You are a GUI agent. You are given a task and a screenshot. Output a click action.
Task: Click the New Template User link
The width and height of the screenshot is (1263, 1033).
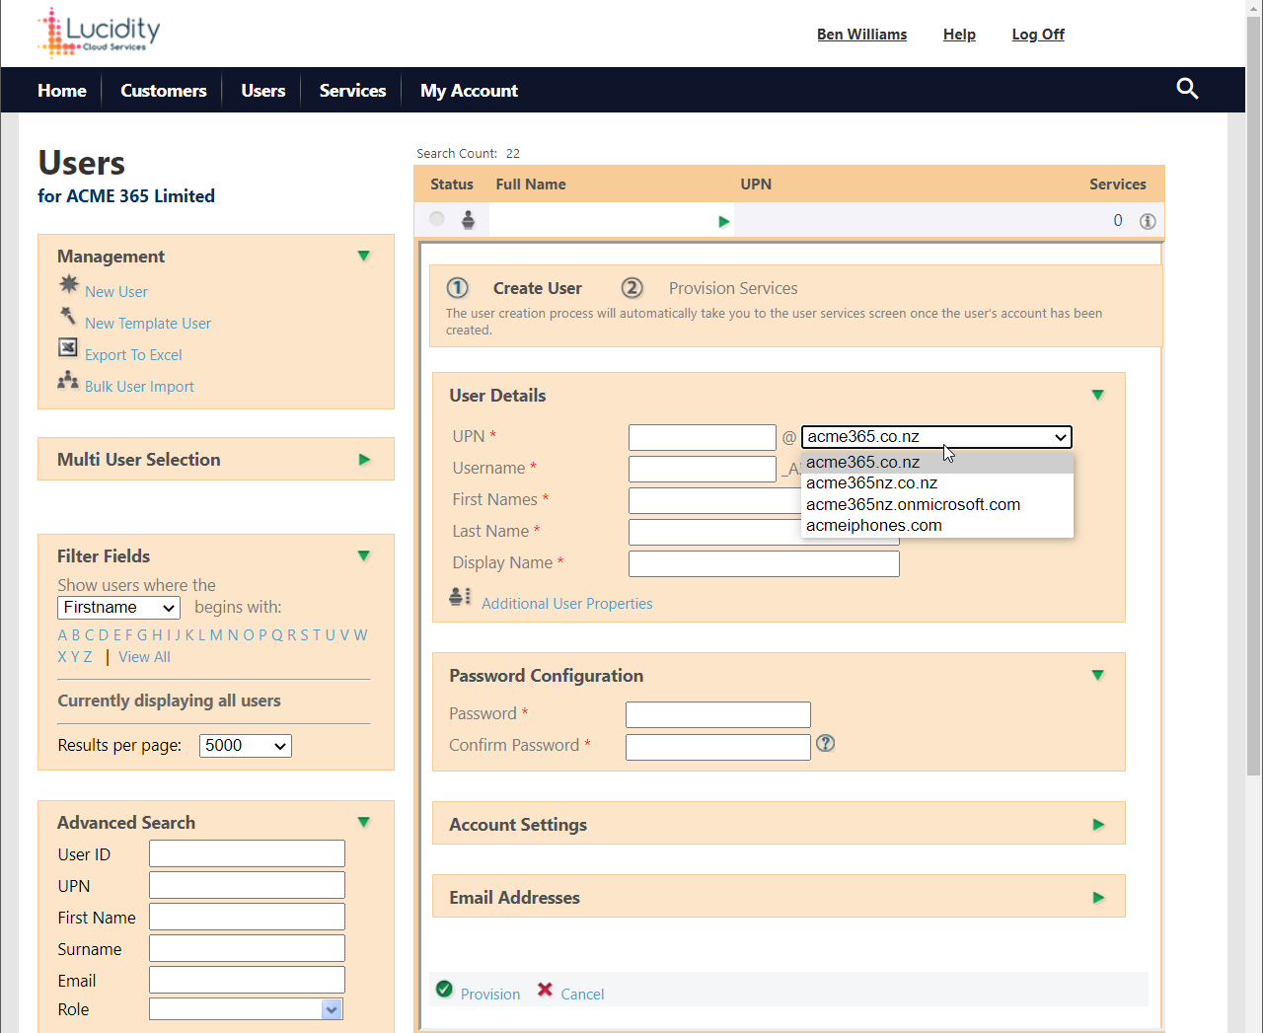pos(148,324)
